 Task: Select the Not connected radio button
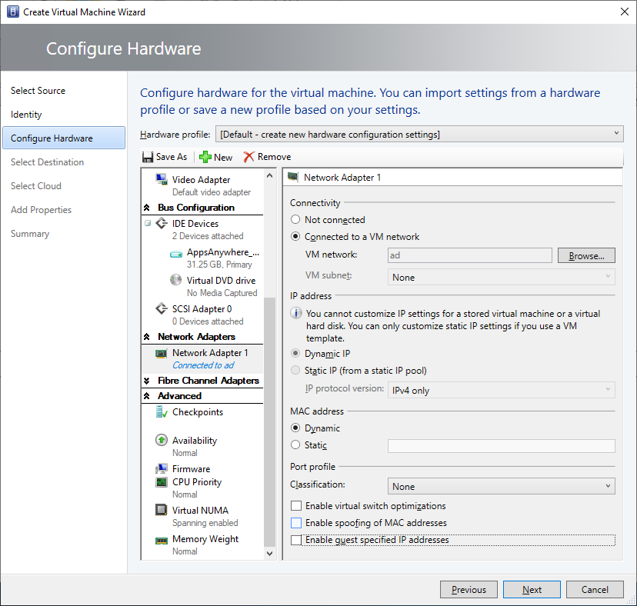295,220
